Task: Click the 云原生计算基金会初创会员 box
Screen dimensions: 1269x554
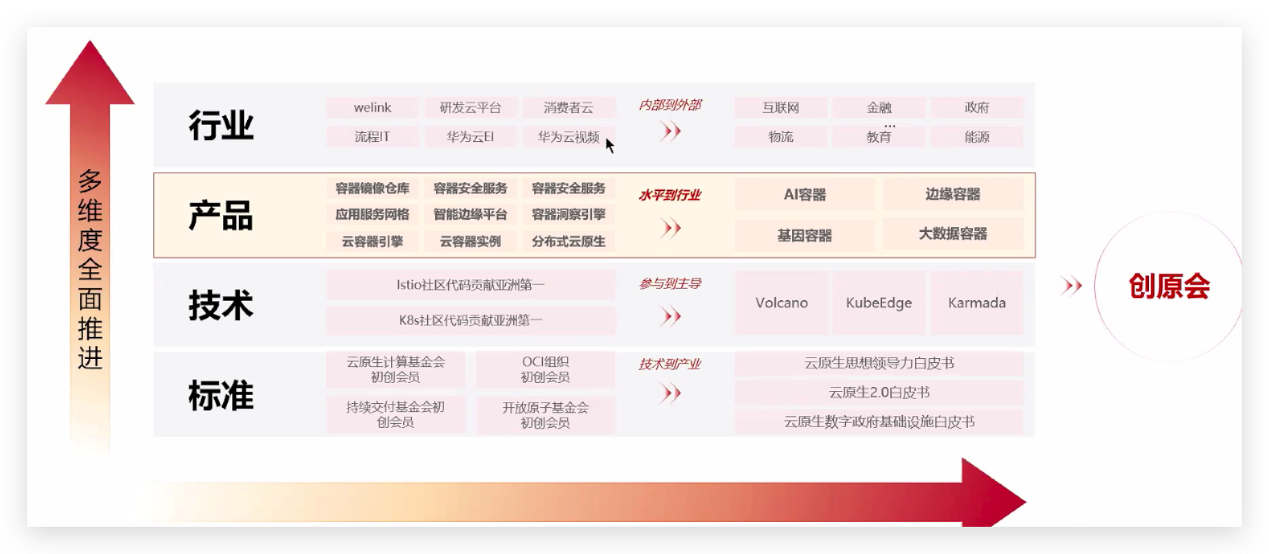Action: [x=396, y=369]
